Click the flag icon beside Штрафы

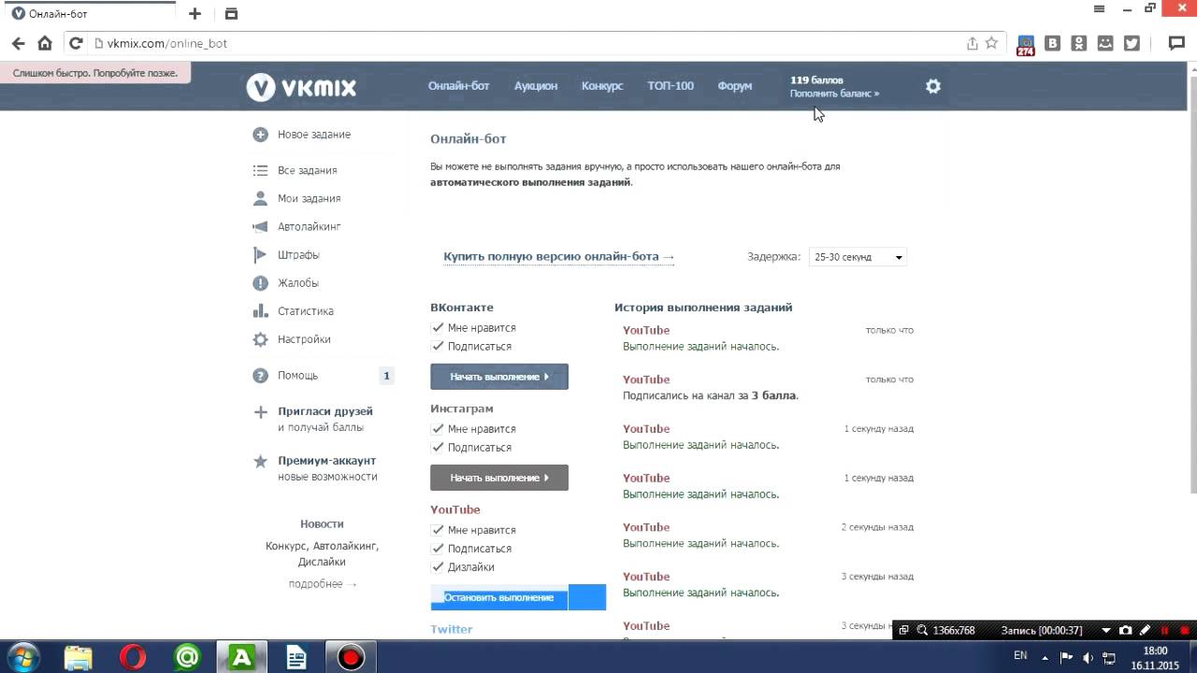260,255
